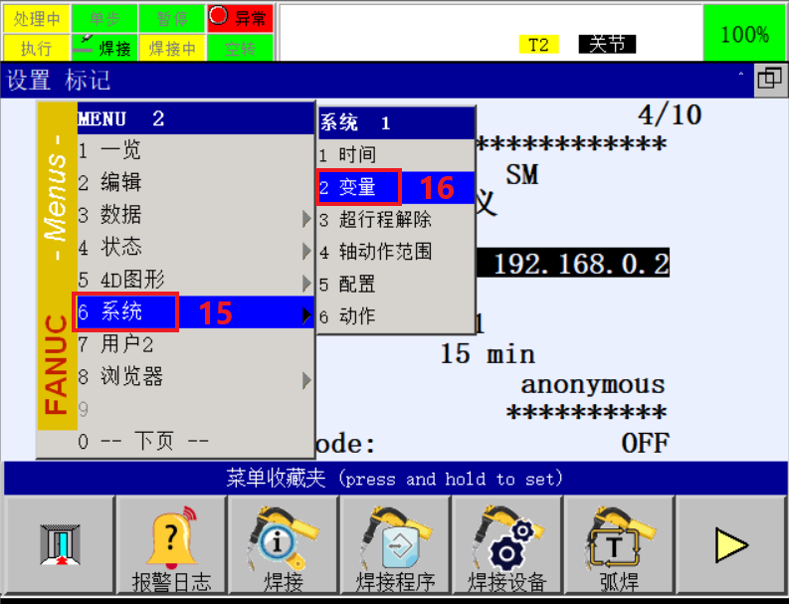Expand the 6 系统 submenu arrow
This screenshot has width=789, height=604.
pyautogui.click(x=306, y=315)
